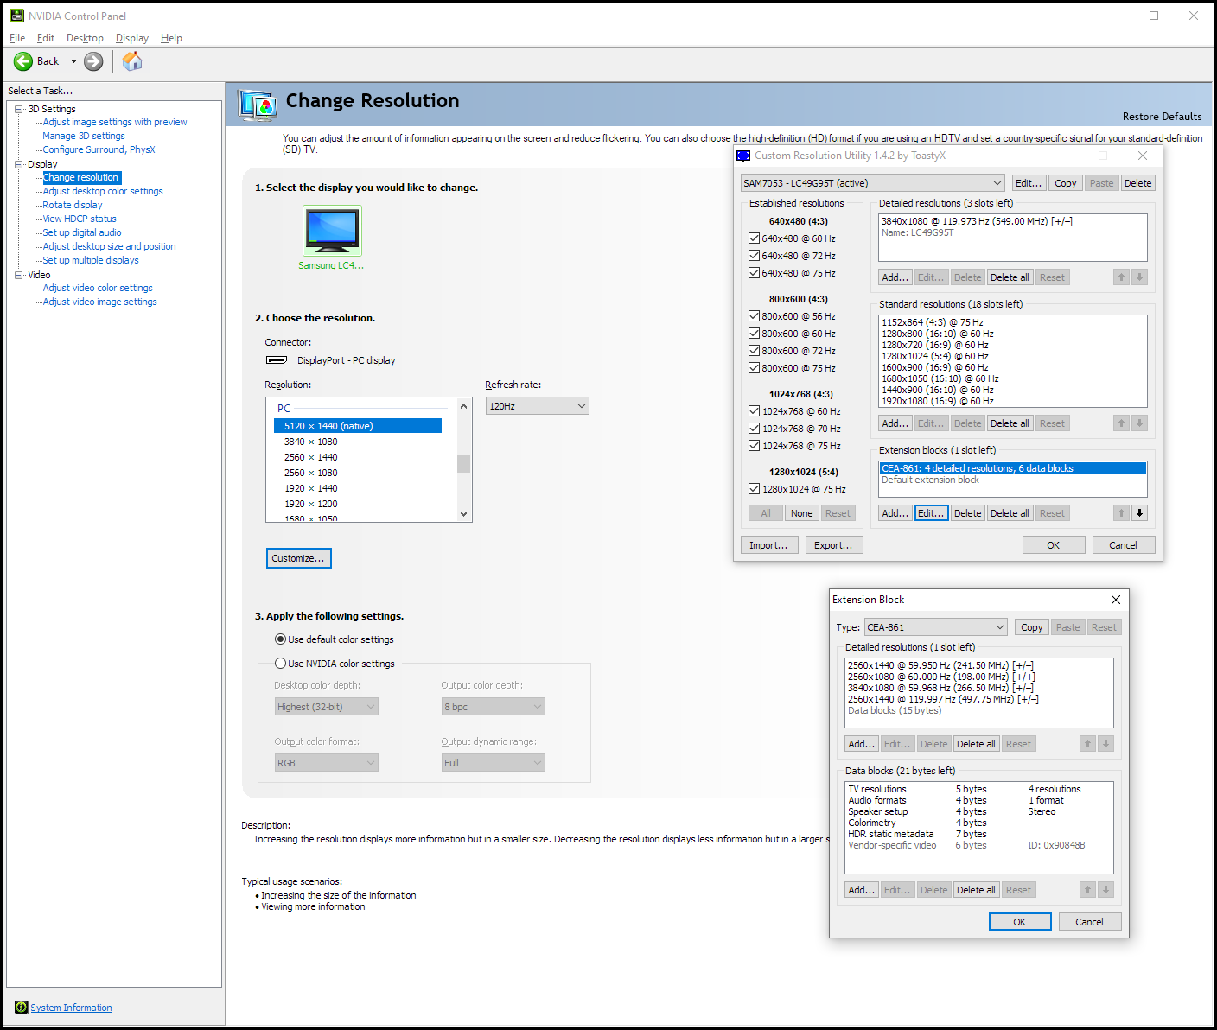Click the green Back arrow icon
This screenshot has width=1217, height=1030.
(x=23, y=61)
